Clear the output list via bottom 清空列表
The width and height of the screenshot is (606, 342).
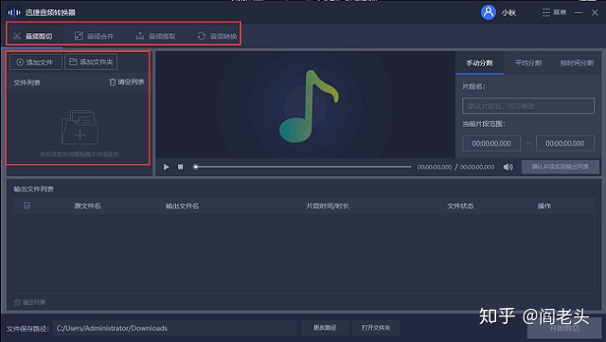click(29, 302)
